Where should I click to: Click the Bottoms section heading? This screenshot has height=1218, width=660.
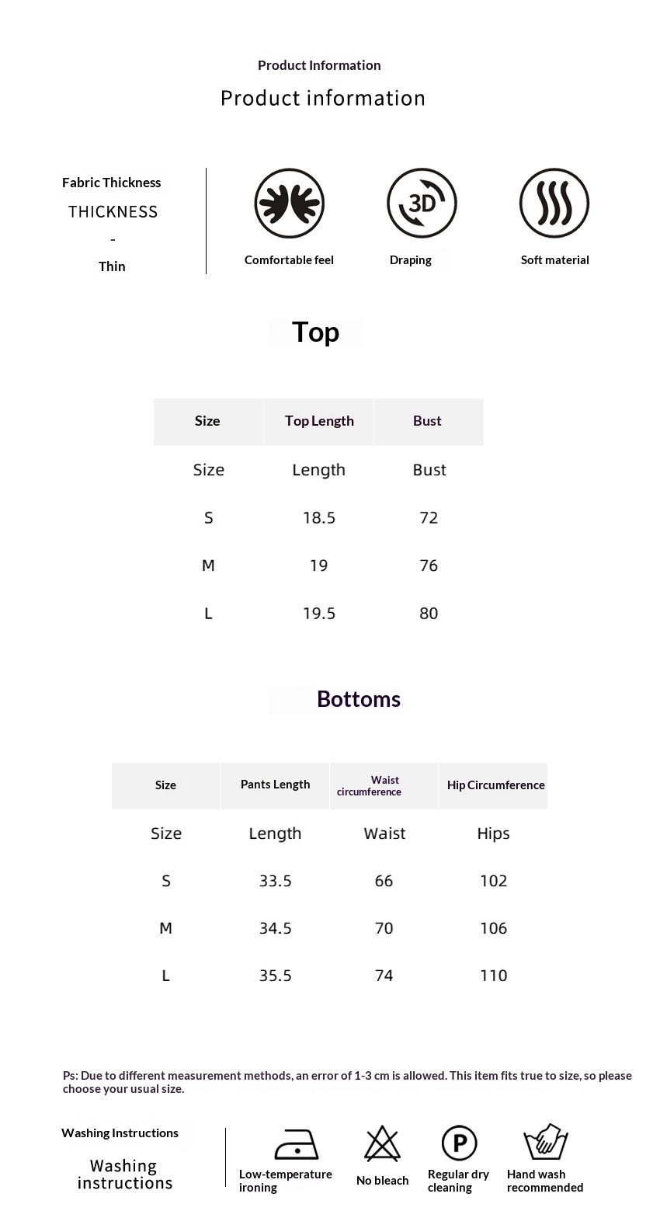358,699
